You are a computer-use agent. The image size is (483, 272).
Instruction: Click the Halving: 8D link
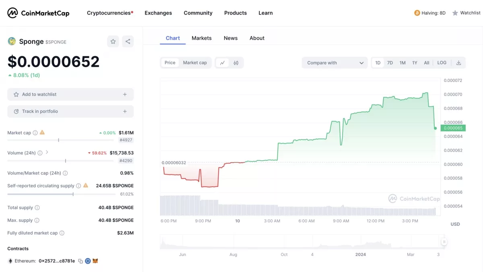pyautogui.click(x=433, y=13)
